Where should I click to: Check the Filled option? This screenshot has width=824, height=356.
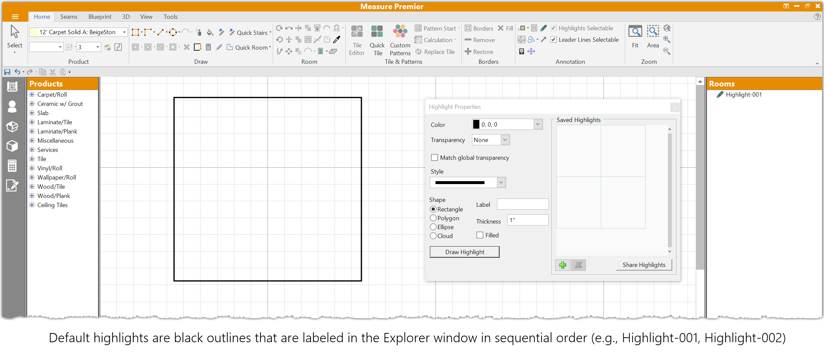coord(480,235)
